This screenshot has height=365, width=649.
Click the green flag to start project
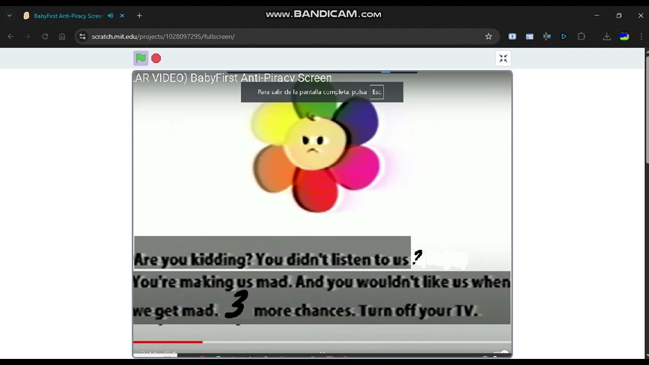click(x=141, y=58)
